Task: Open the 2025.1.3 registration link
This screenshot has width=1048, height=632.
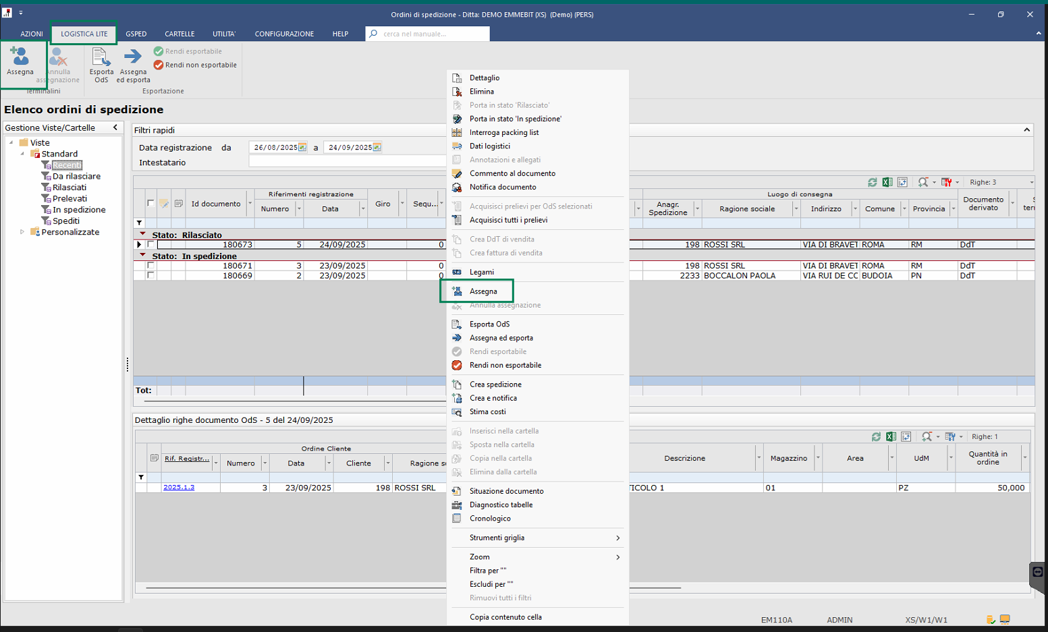Action: click(178, 487)
